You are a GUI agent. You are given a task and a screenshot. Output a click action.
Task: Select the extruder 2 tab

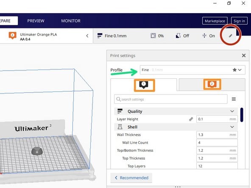[212, 84]
